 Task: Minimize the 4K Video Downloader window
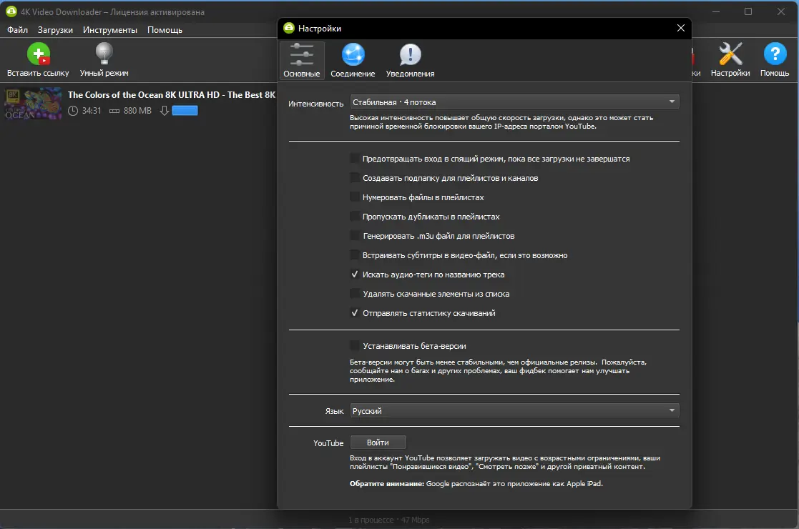pos(716,11)
